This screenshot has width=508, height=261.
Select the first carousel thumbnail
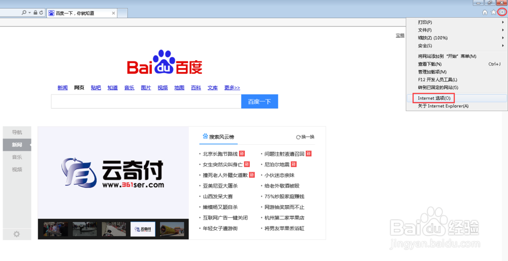pos(56,229)
